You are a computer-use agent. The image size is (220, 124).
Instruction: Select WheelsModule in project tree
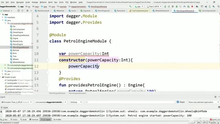19,62
